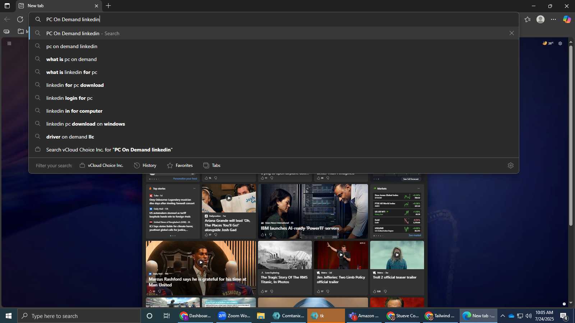Viewport: 575px width, 323px height.
Task: Click 'Personalize your feed' link
Action: 185,178
